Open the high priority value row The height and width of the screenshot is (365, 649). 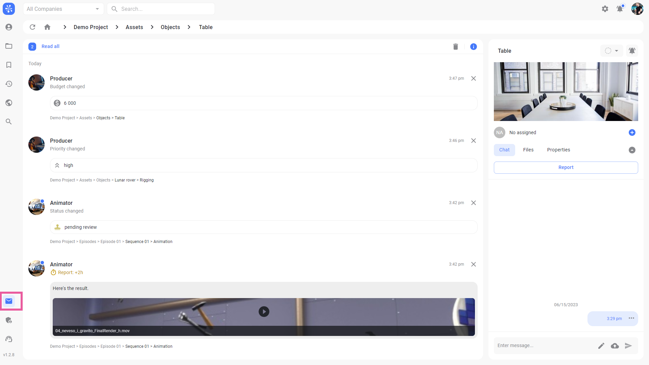point(264,165)
